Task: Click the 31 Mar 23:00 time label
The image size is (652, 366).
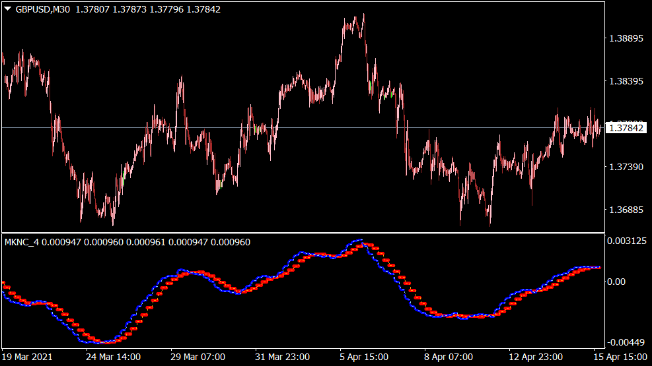Action: tap(282, 357)
